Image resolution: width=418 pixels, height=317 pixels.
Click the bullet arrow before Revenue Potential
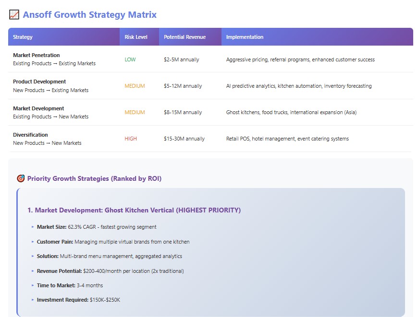(33, 271)
